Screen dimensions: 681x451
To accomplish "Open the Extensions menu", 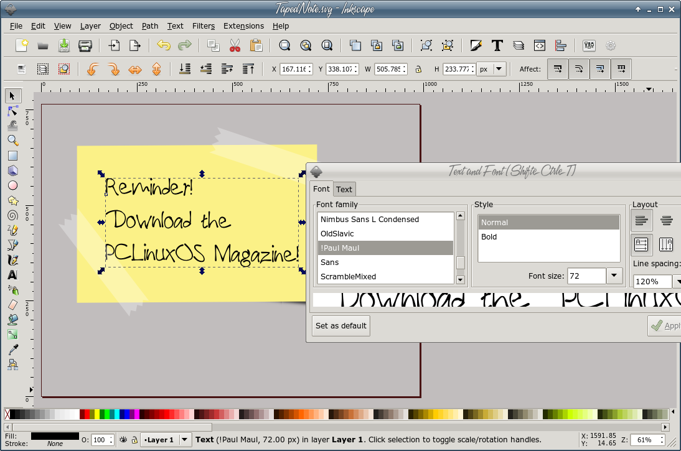I will click(243, 26).
